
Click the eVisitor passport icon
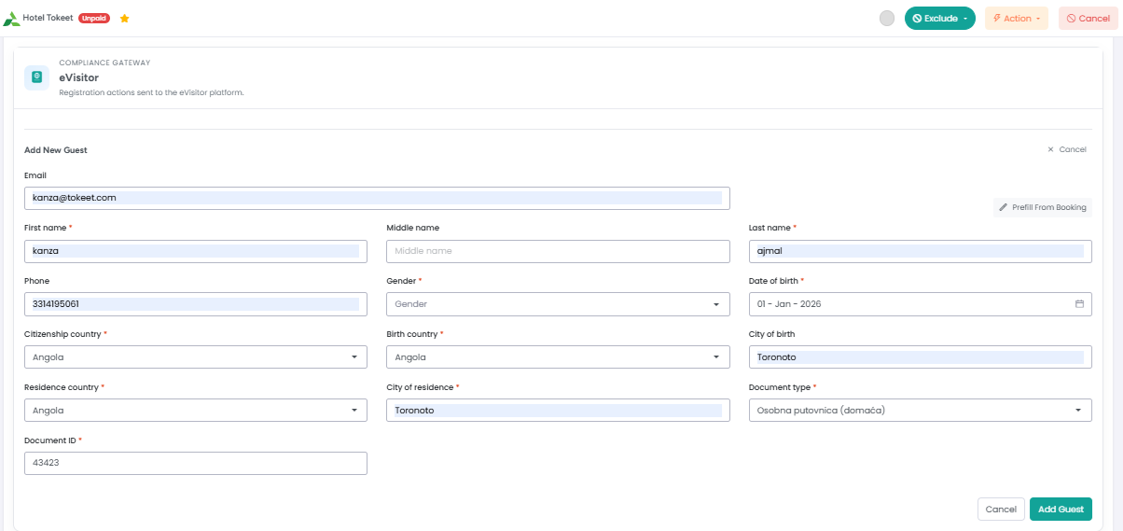37,77
